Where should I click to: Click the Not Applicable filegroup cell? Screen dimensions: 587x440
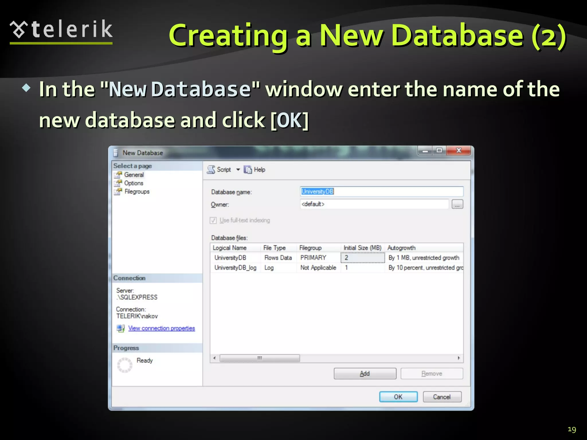click(x=318, y=268)
